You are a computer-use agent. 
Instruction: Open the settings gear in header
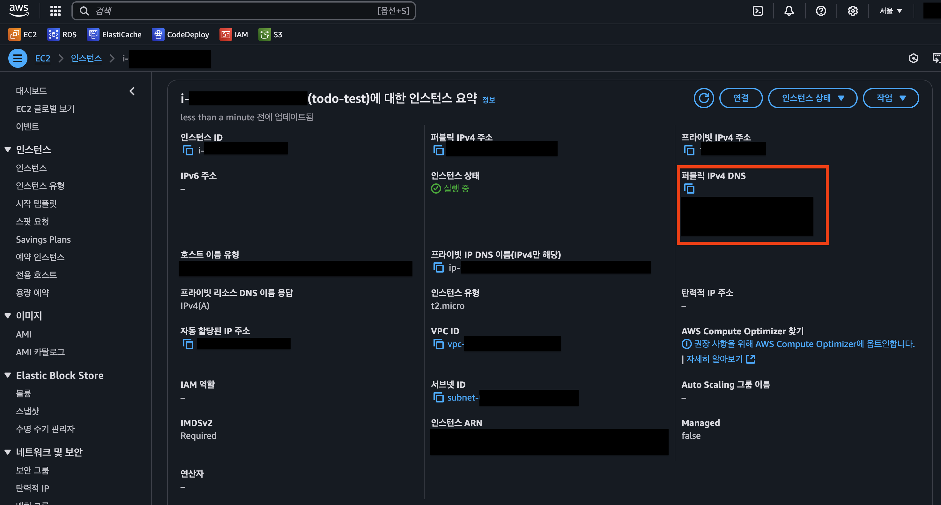pos(853,11)
